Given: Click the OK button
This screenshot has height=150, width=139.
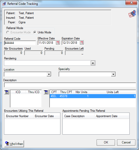Looking at the screenshot, I should (106, 142).
